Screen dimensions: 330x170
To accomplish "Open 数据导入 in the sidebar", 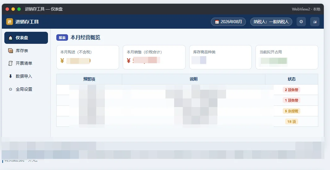I will click(x=26, y=76).
